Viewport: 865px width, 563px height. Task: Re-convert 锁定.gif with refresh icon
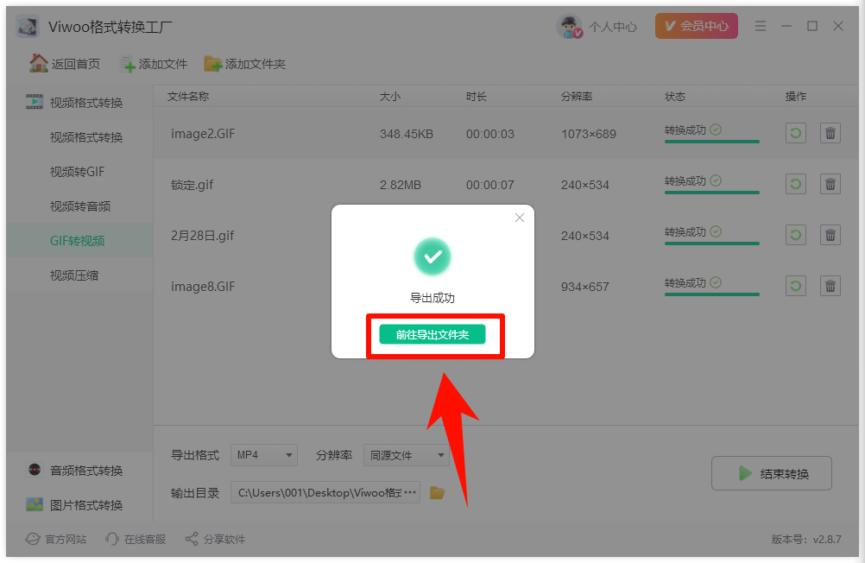coord(795,184)
